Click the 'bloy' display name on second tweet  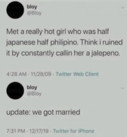point(32,87)
